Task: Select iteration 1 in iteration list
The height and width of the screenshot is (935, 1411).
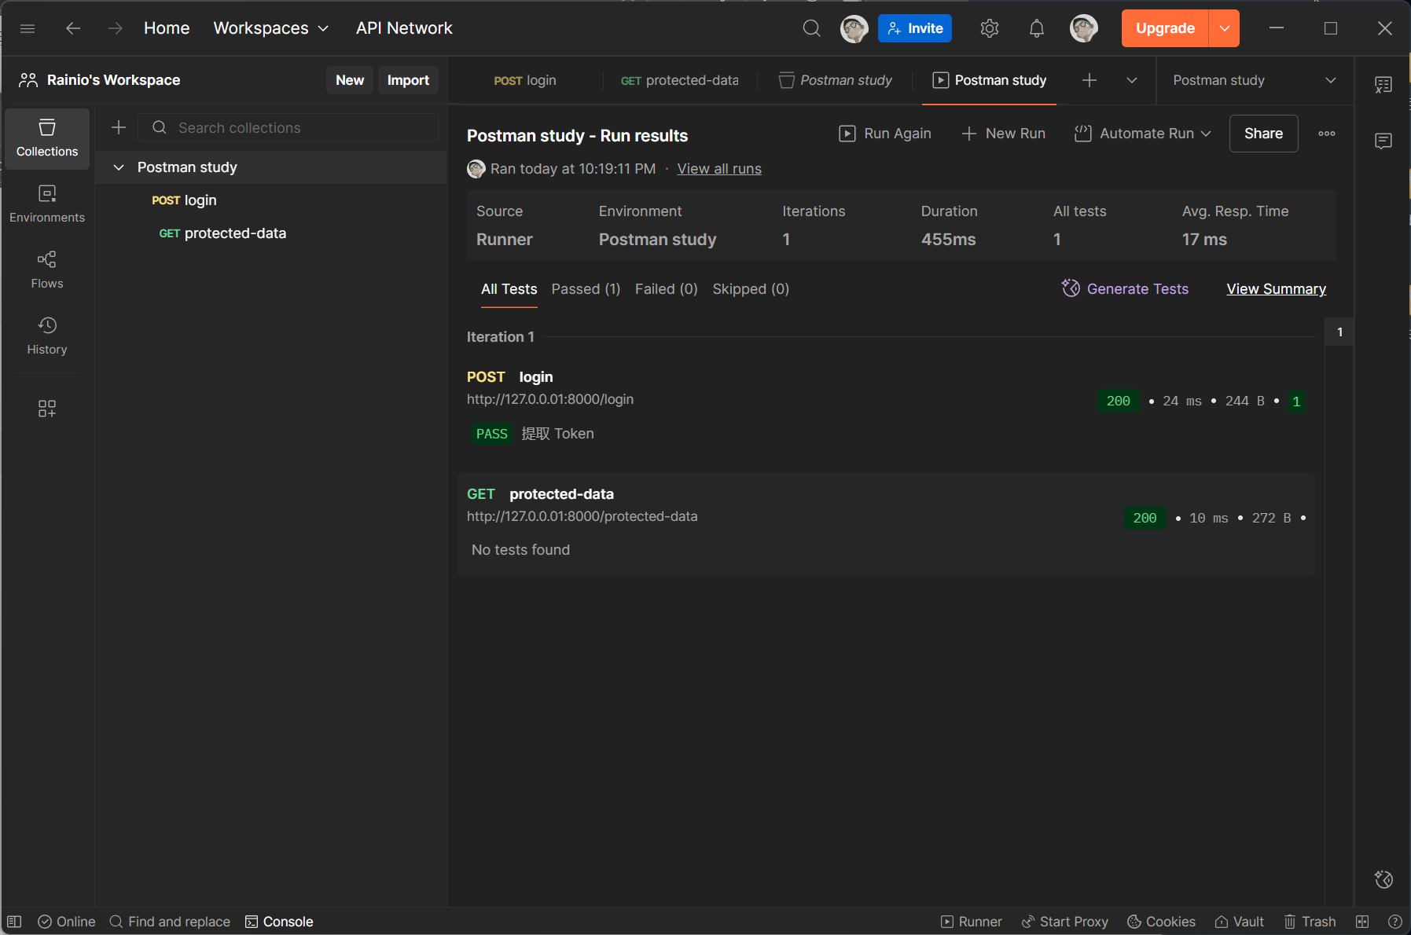Action: point(1339,332)
